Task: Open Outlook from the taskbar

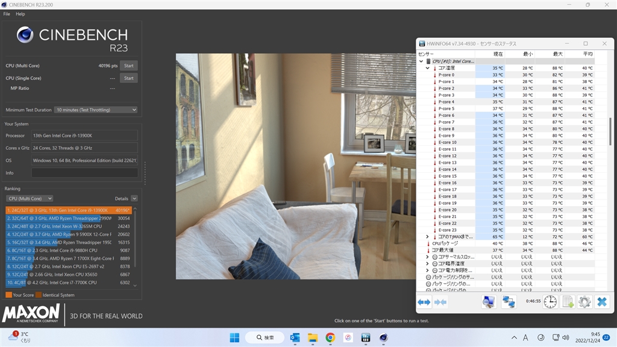Action: [295, 337]
